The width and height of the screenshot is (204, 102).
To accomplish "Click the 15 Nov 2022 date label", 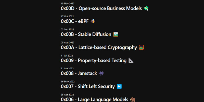I will point(68,3).
